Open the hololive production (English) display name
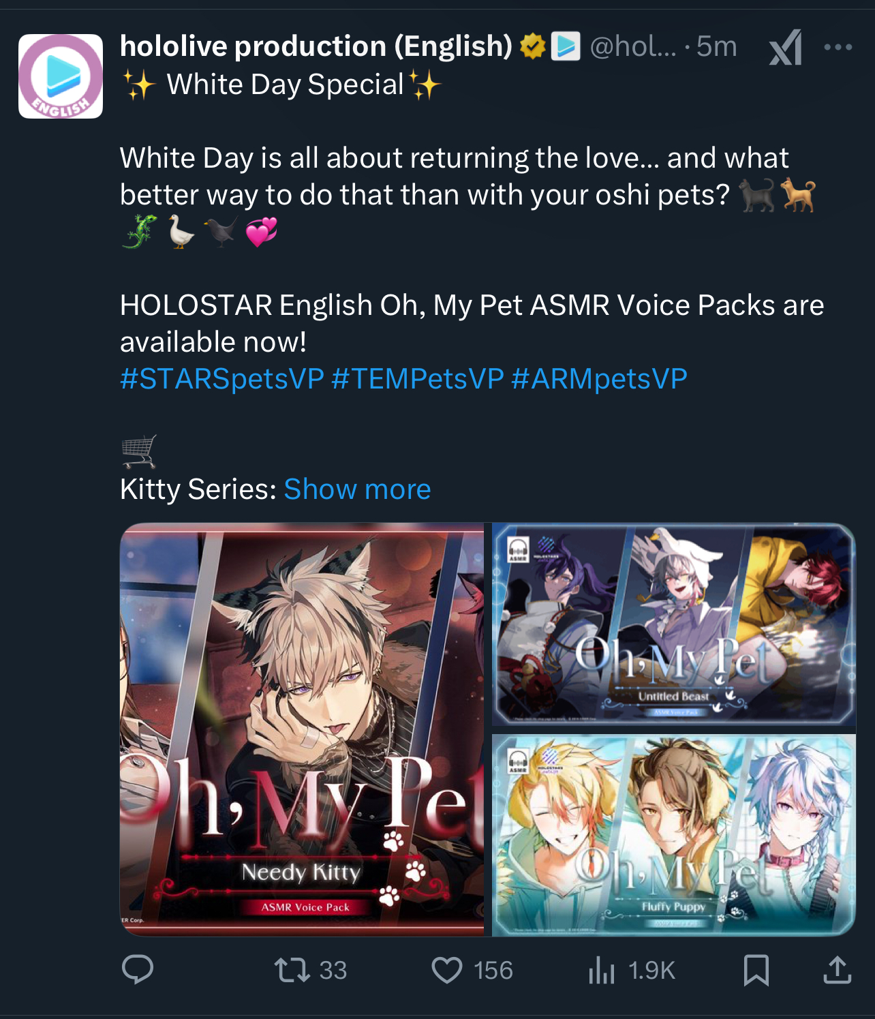Image resolution: width=875 pixels, height=1019 pixels. [x=316, y=46]
